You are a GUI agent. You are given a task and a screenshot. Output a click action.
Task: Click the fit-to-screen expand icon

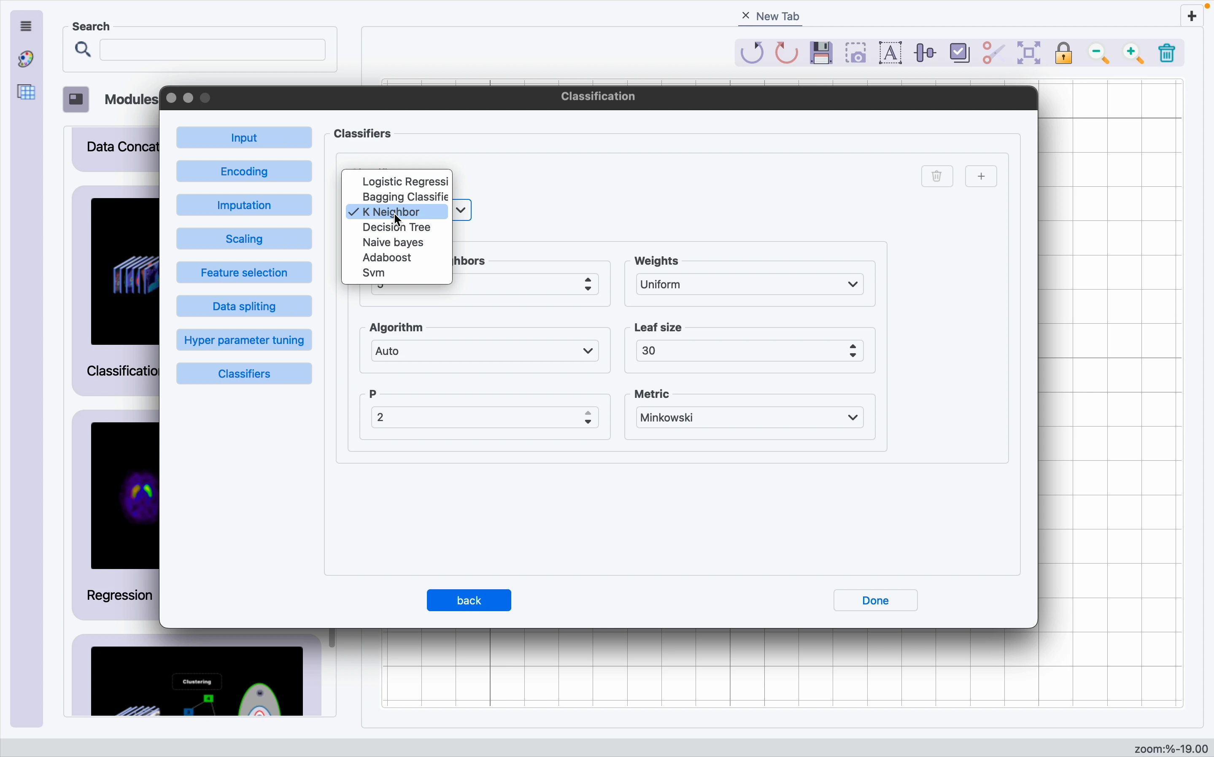click(1030, 53)
